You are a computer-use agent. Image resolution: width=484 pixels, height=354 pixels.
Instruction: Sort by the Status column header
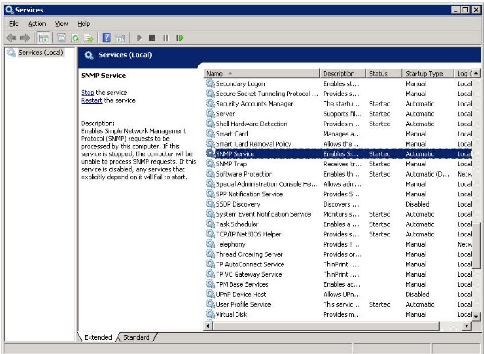384,74
